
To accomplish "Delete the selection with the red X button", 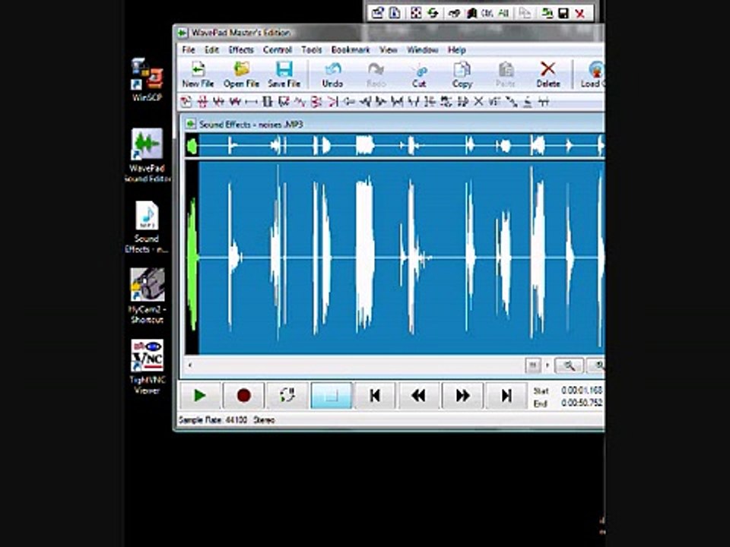I will click(x=548, y=74).
